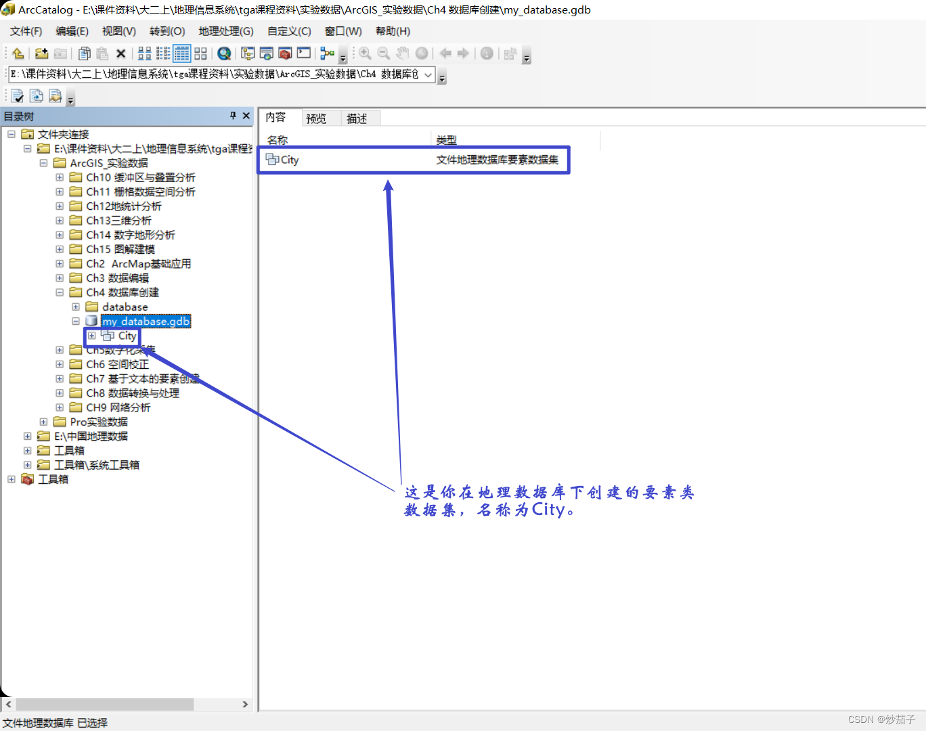Select the Identify tool

(x=487, y=53)
